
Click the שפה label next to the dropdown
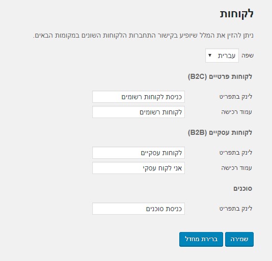click(x=248, y=55)
